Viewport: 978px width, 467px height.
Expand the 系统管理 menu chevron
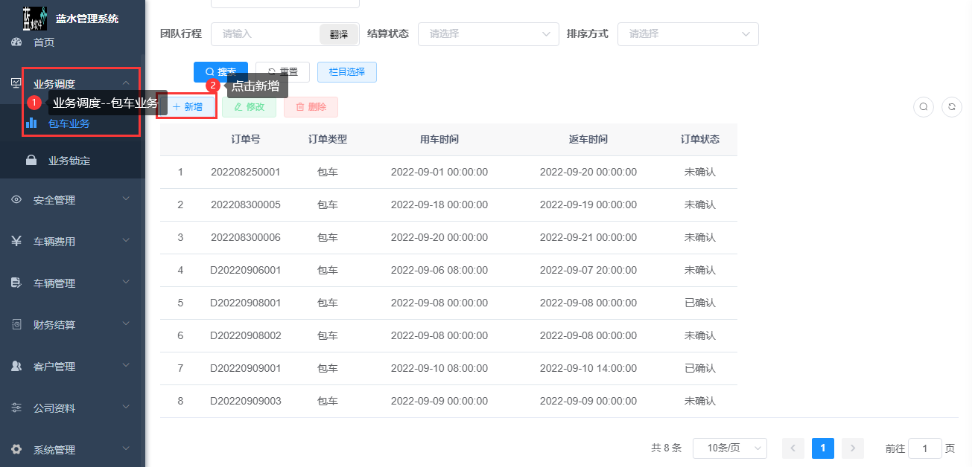[x=126, y=449]
